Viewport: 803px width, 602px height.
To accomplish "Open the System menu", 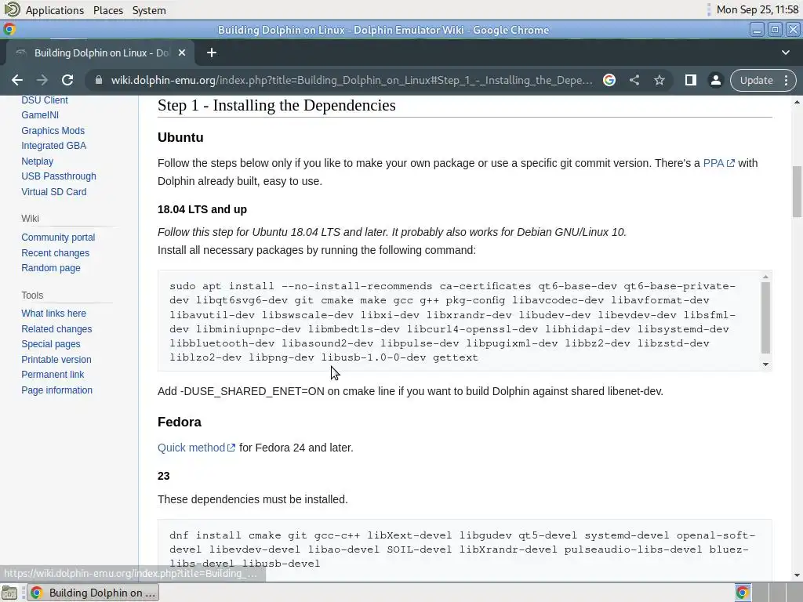I will (149, 10).
